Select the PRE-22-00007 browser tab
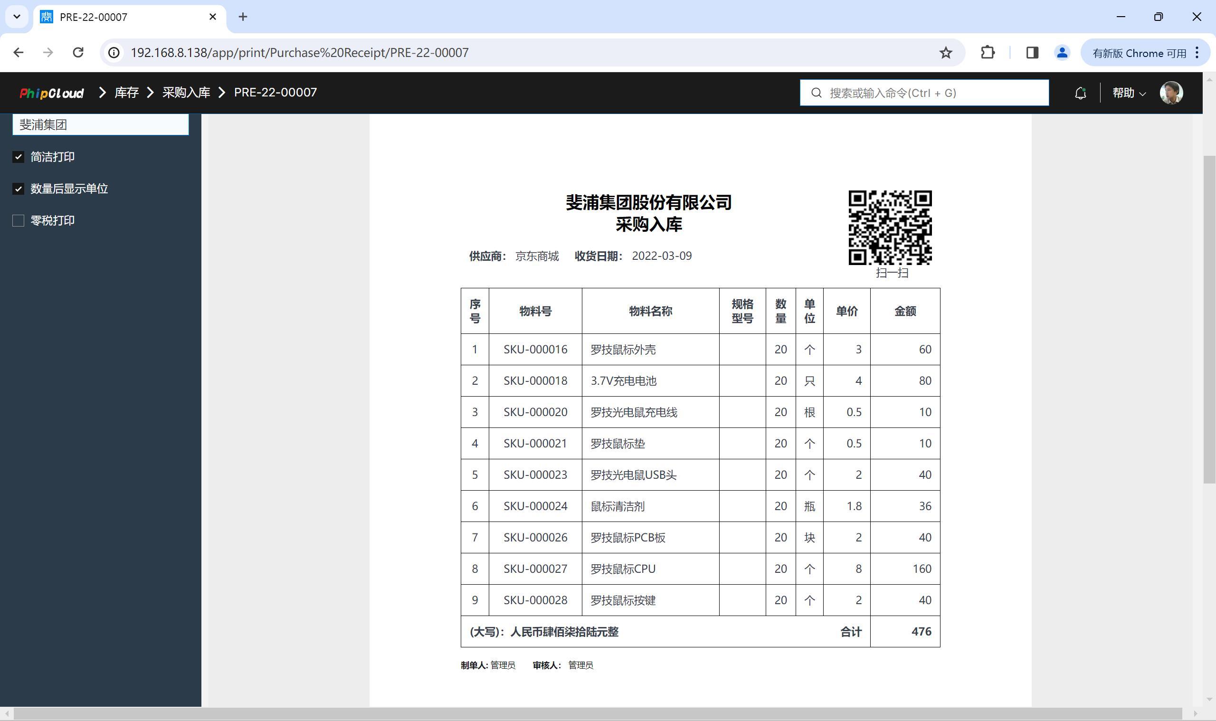 [129, 17]
